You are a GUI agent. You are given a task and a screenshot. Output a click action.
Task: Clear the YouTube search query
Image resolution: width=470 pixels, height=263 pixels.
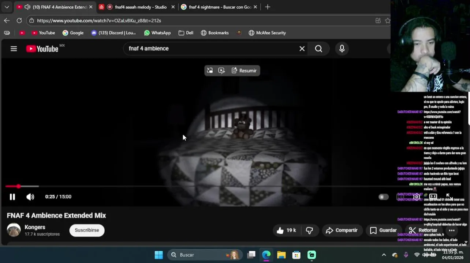(302, 49)
